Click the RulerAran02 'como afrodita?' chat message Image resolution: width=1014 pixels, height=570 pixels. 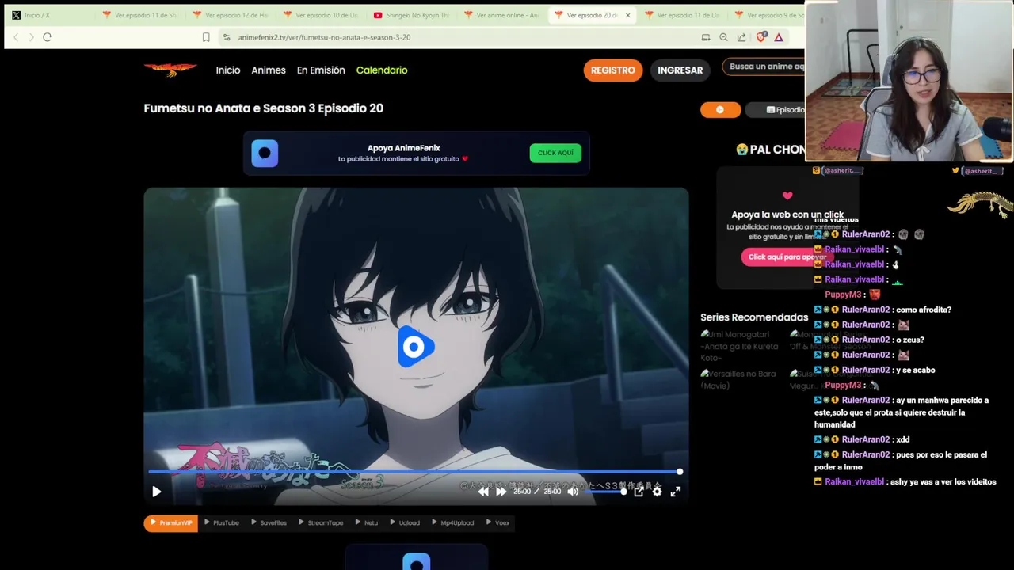[882, 310]
